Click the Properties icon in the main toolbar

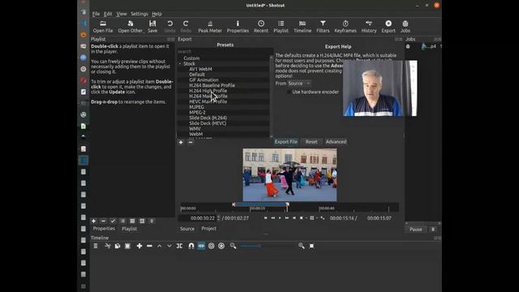coord(238,27)
